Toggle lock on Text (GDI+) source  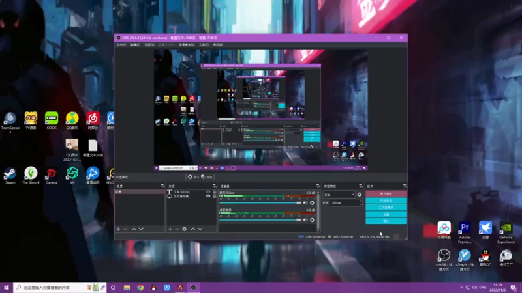[x=215, y=192]
